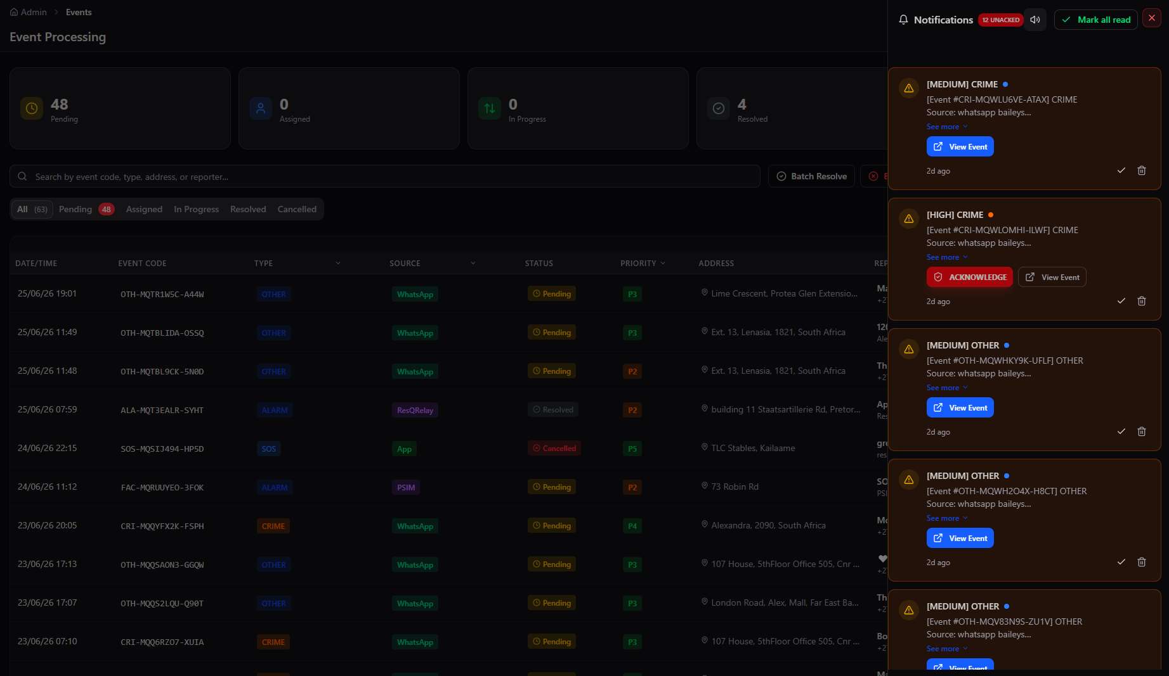This screenshot has width=1169, height=676.
Task: Switch to the In Progress tab
Action: pos(196,209)
